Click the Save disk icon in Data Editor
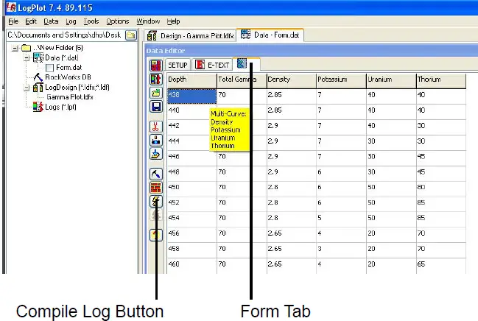 (156, 107)
